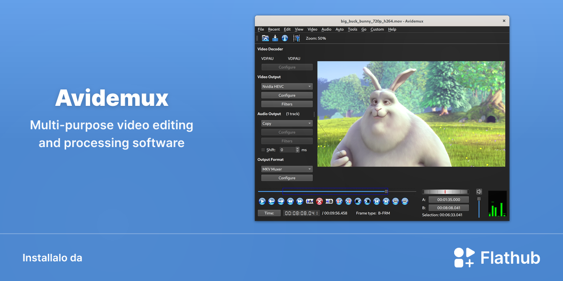Toggle the video filters preview toolbar icon
The image size is (563, 281).
pyautogui.click(x=297, y=38)
